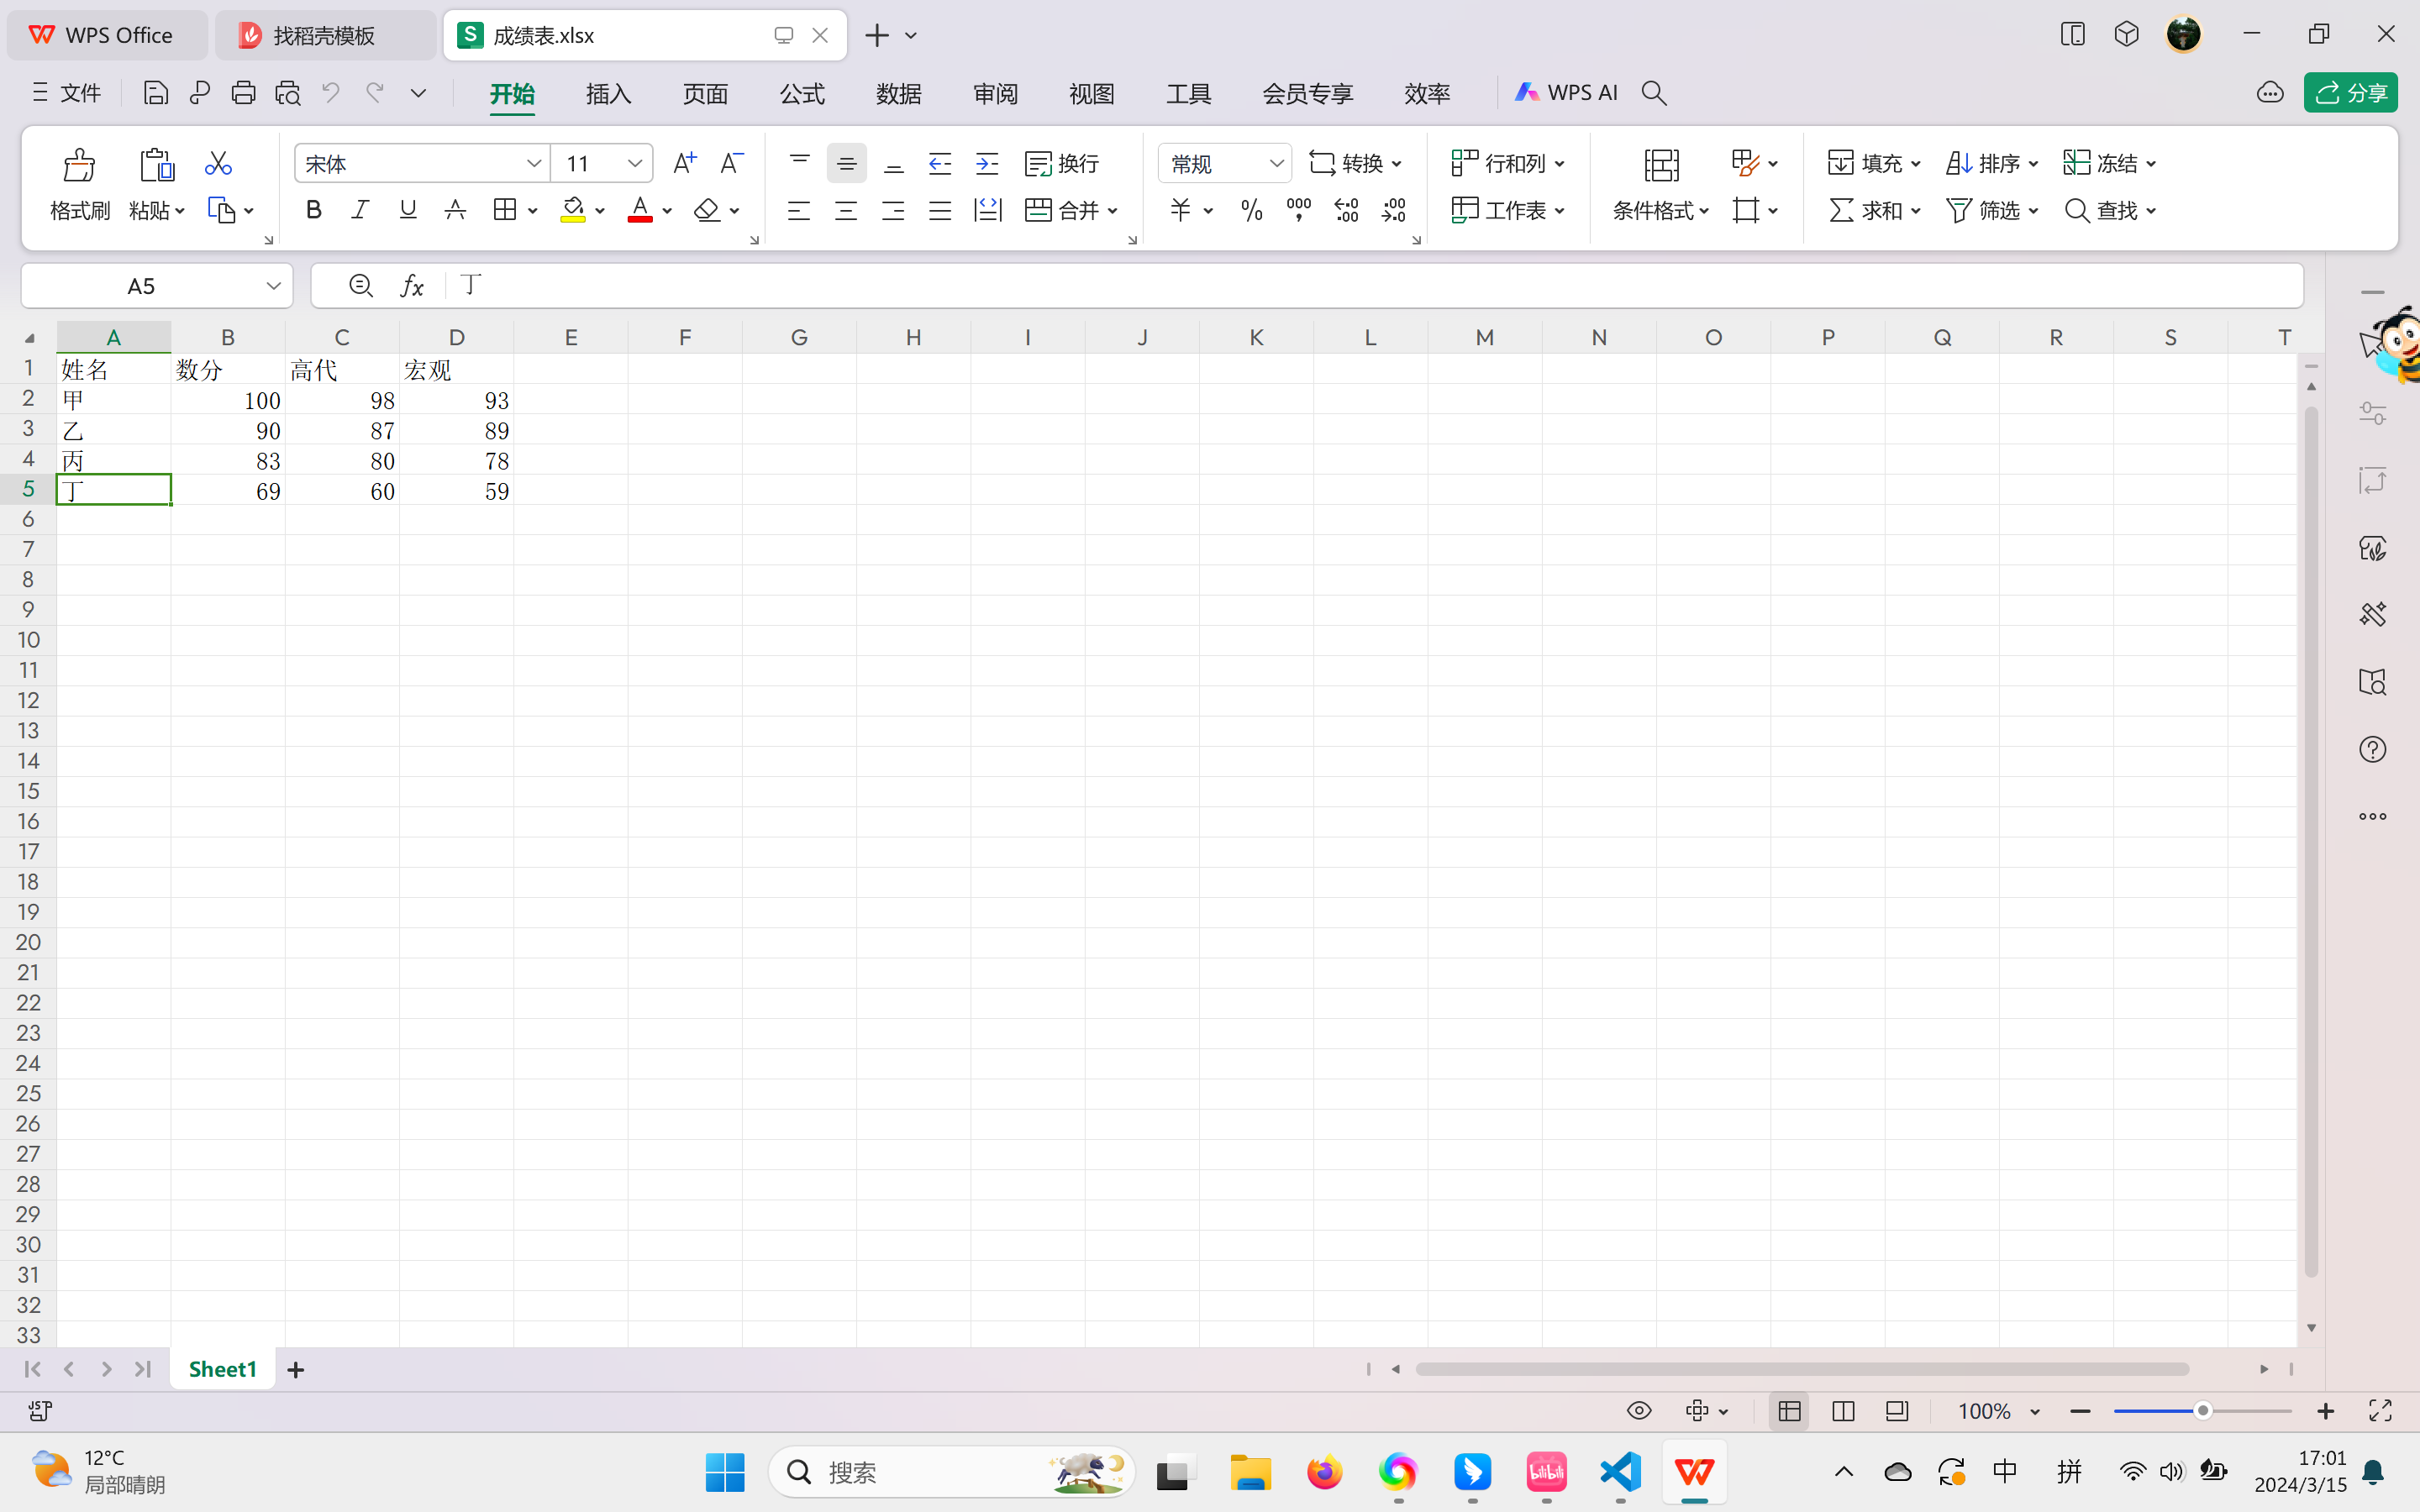Click the Percent style icon
Image resolution: width=2420 pixels, height=1512 pixels.
coord(1251,210)
